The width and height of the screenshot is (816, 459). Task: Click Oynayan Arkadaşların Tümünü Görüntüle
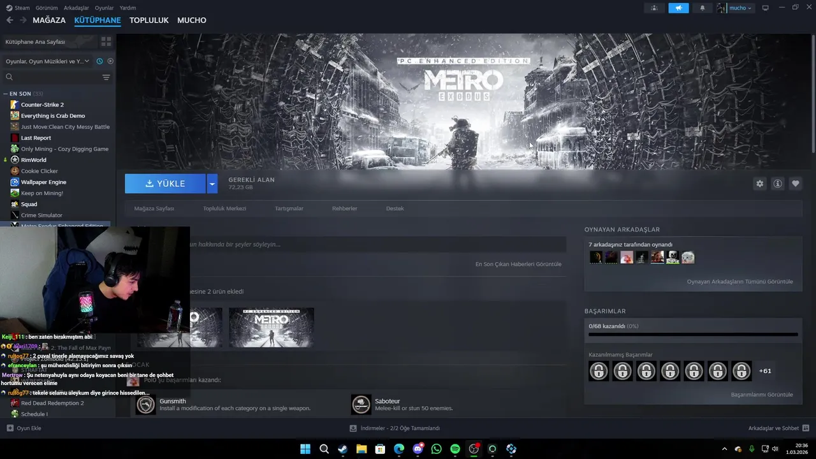pyautogui.click(x=740, y=282)
